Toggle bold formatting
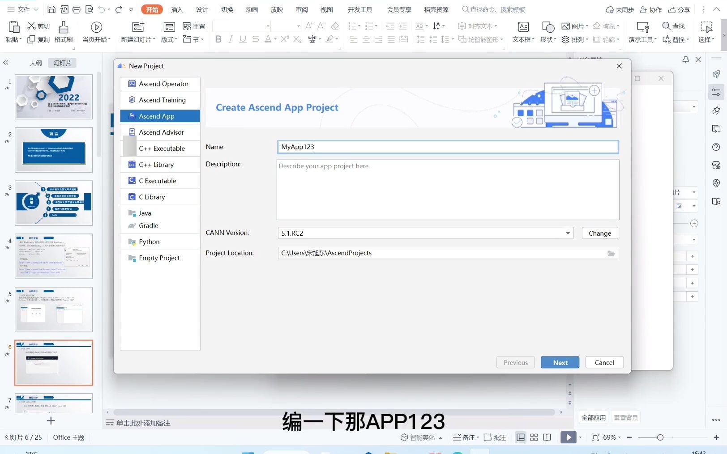727x454 pixels. tap(218, 39)
